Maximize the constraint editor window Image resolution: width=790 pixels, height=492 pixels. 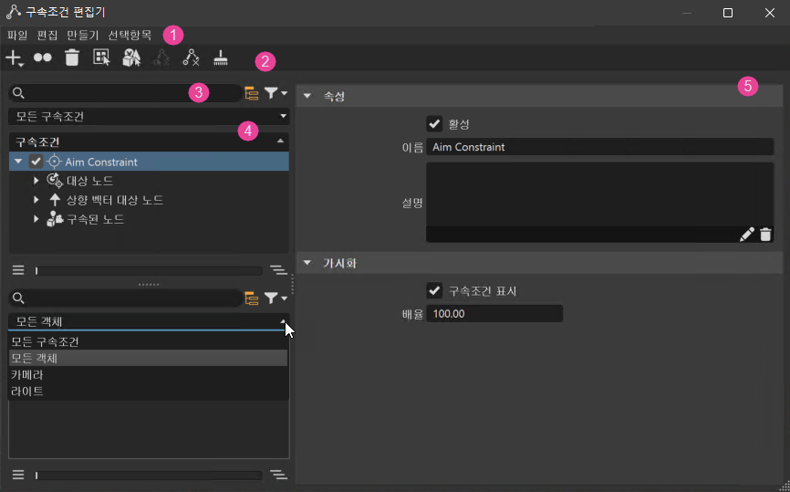point(728,13)
